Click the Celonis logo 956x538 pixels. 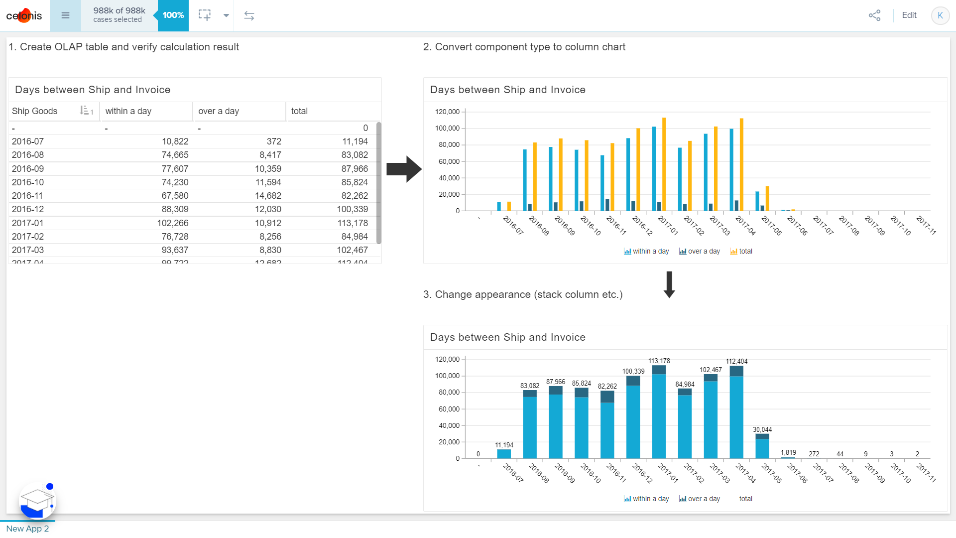24,15
